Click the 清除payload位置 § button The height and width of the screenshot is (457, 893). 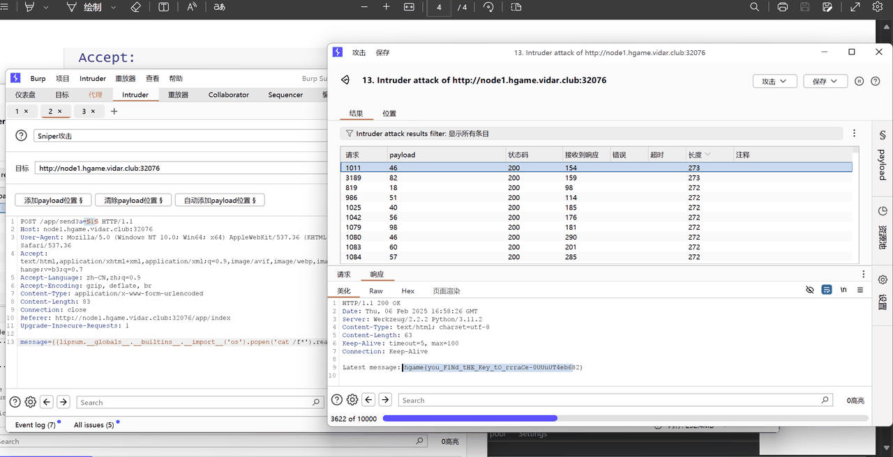pos(133,200)
